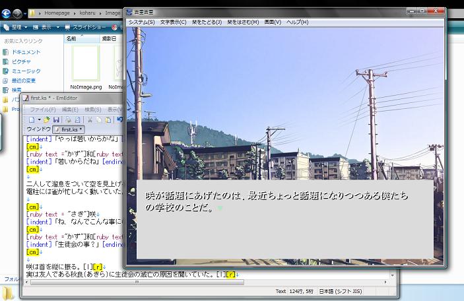Click 日本語 (シフト JIS) encoding in status bar
Viewport: 464px width, 301px height.
coord(341,291)
